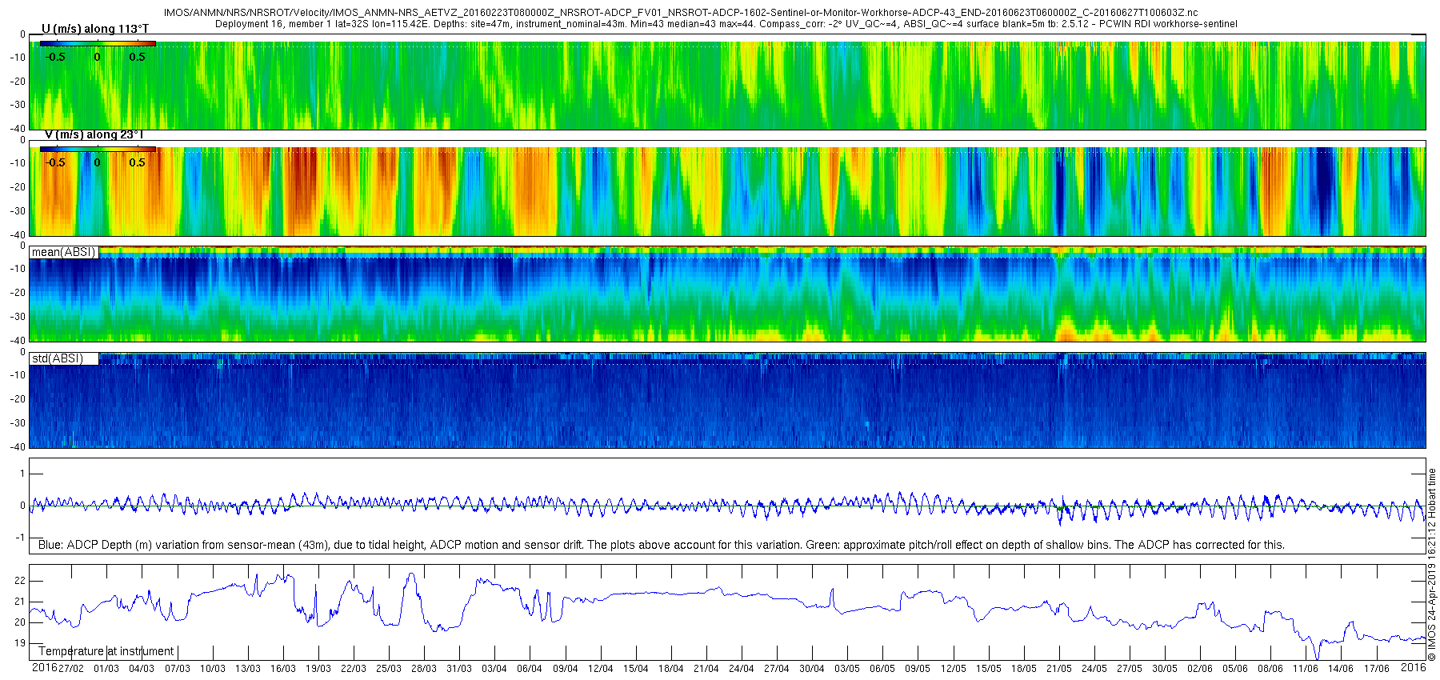Click the '07/03' date tick label
1440x680 pixels.
[x=178, y=669]
